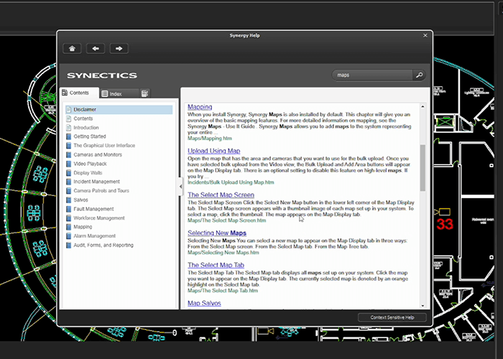Click the yellow camera icon above the red 33

click(443, 212)
